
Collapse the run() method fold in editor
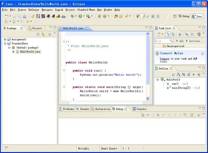coord(64,70)
